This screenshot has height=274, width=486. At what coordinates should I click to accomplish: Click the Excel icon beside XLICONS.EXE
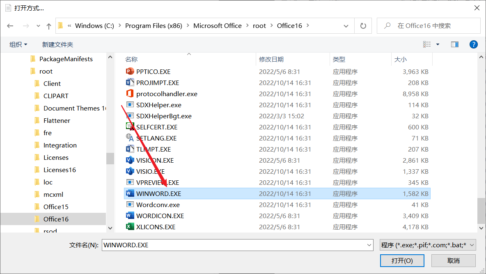pos(130,227)
